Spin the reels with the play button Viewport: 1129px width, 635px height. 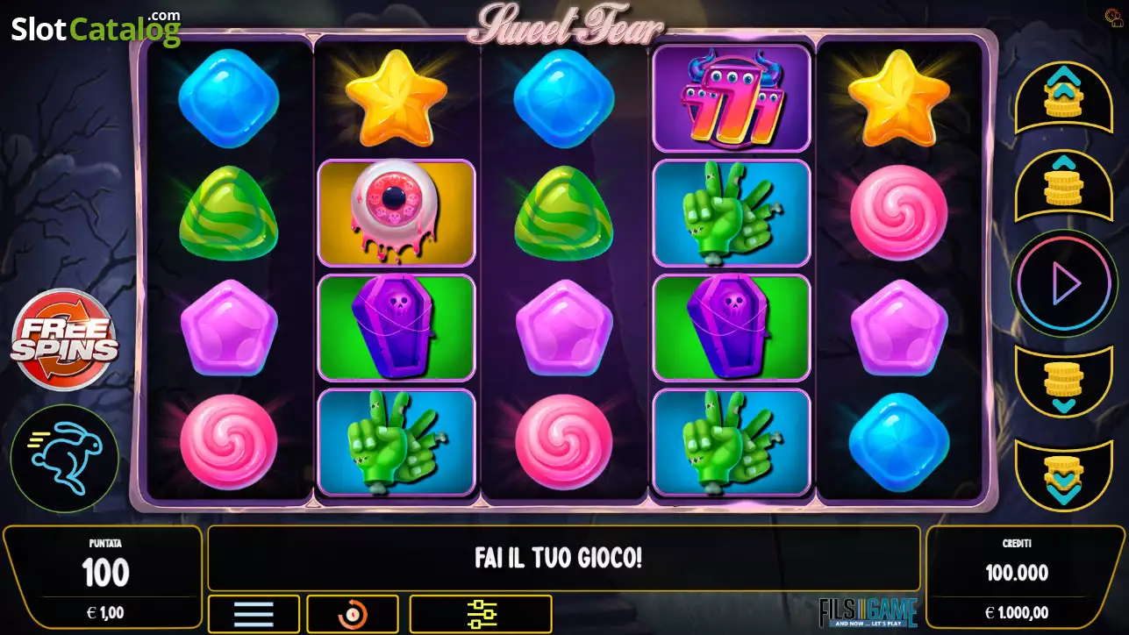click(1063, 283)
